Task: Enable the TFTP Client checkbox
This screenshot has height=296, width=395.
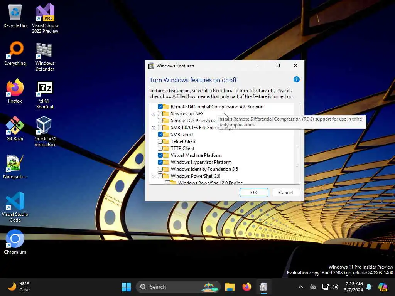Action: (160, 148)
